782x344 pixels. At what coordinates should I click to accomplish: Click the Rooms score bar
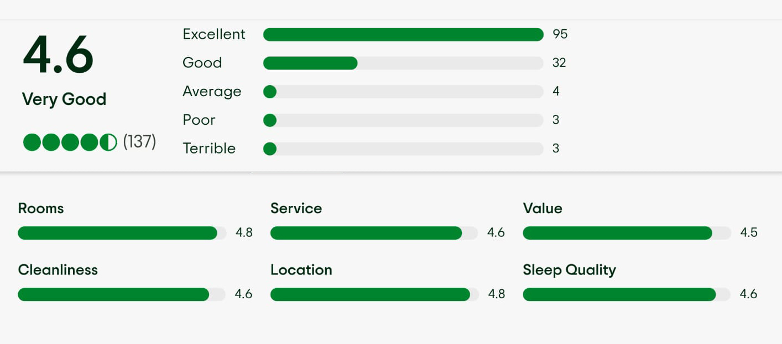(x=122, y=233)
